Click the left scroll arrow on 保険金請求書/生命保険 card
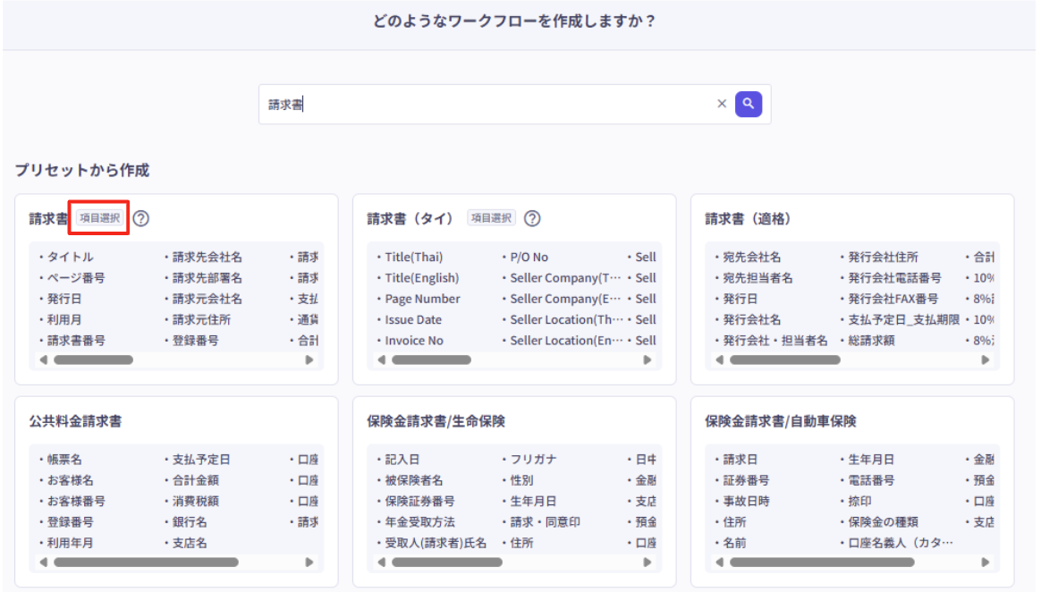 coord(380,563)
